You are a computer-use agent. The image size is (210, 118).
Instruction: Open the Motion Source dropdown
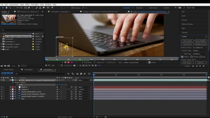(199, 48)
